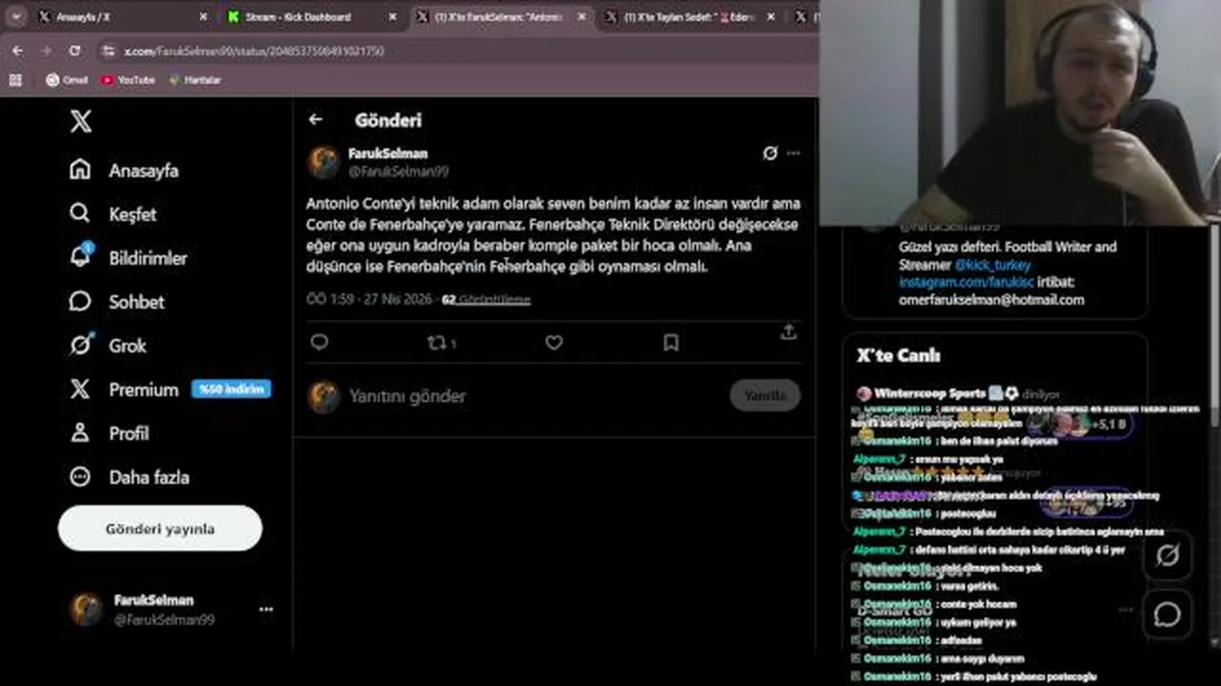Go back with Gönderi arrow
This screenshot has width=1221, height=686.
pyautogui.click(x=316, y=119)
